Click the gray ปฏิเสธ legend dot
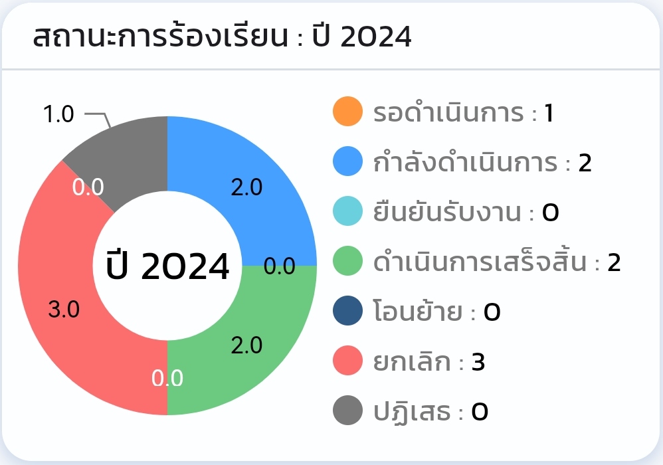 tap(347, 411)
